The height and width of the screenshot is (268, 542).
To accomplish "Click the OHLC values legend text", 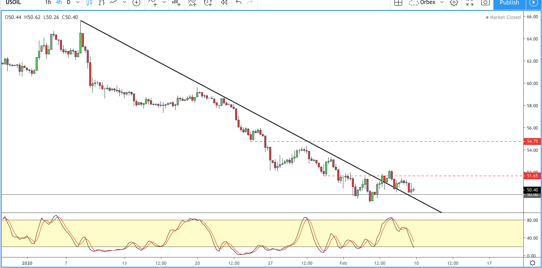I will 41,17.
